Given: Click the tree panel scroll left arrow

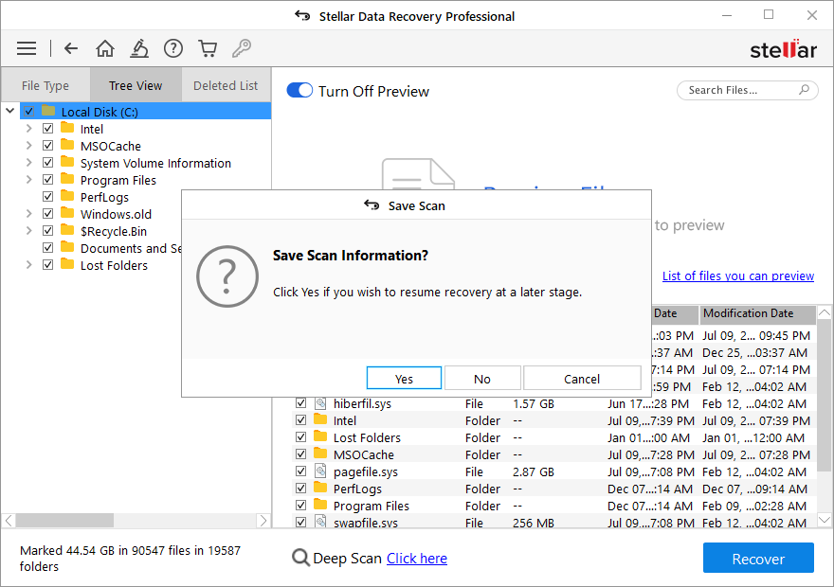Looking at the screenshot, I should pos(9,520).
